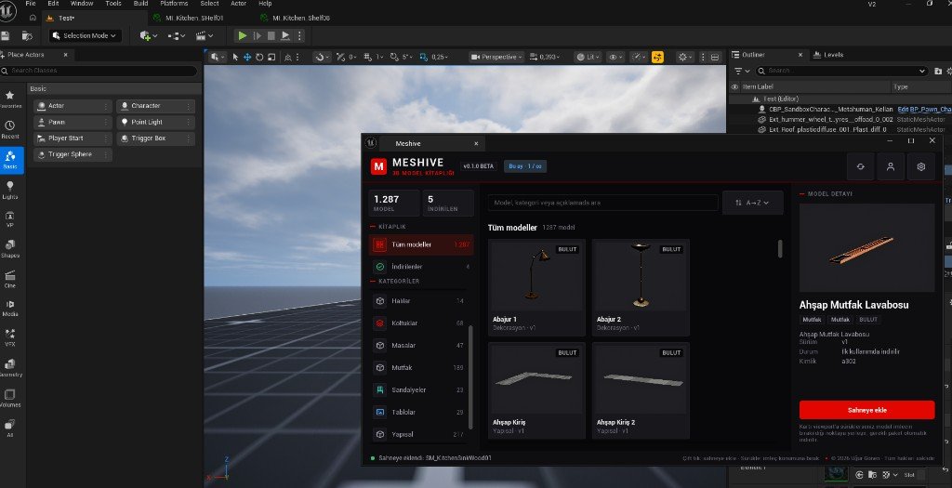This screenshot has height=488, width=952.
Task: Select Point Light actor entry
Action: [155, 122]
